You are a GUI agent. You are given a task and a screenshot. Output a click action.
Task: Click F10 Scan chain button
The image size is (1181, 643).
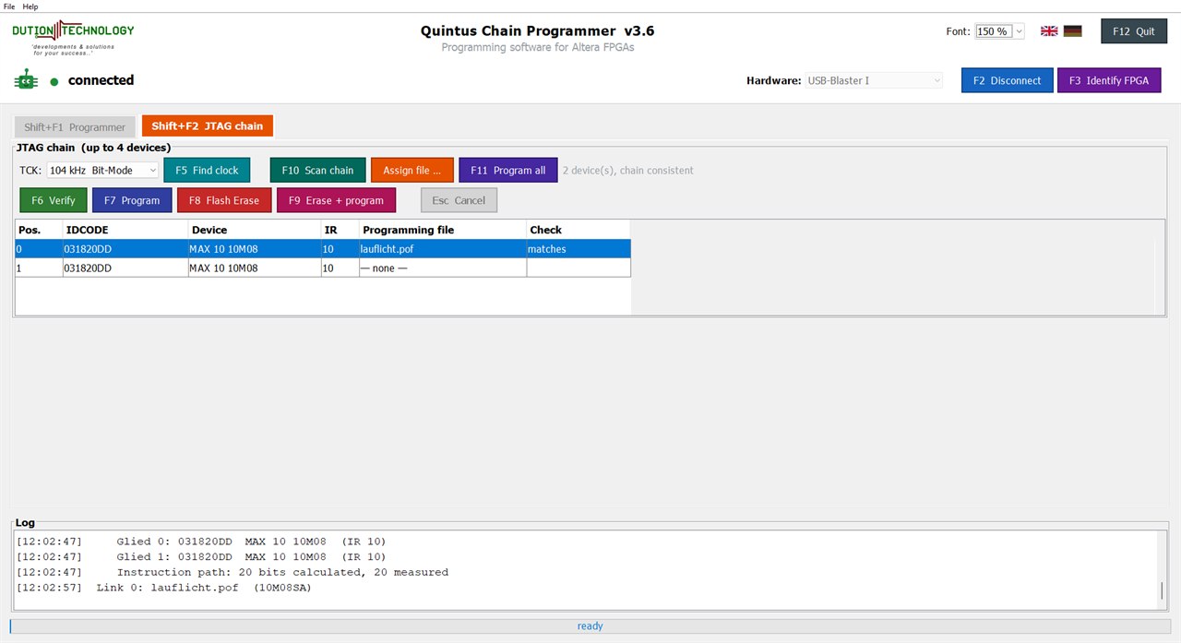(x=318, y=171)
